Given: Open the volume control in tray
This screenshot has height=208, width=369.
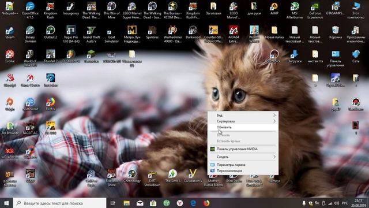Looking at the screenshot, I should click(x=337, y=203).
